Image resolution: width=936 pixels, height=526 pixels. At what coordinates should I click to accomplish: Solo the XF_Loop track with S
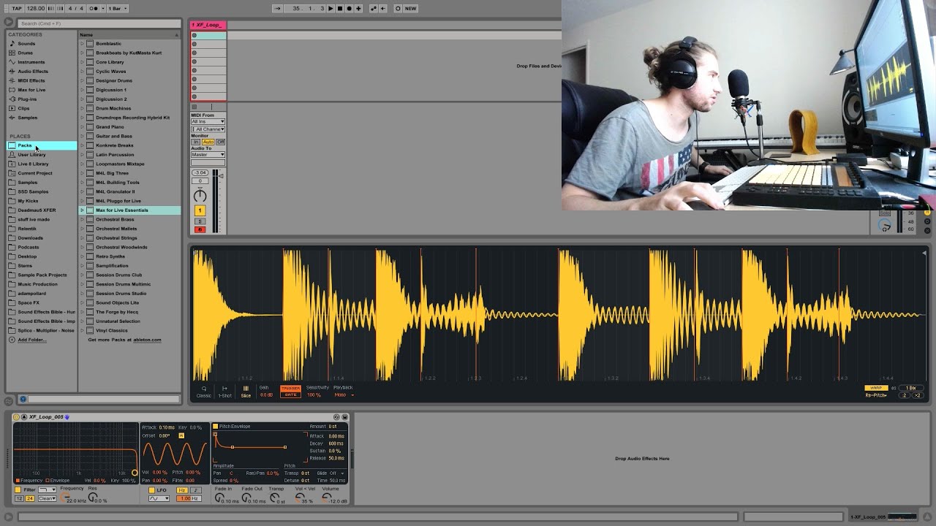coord(200,221)
